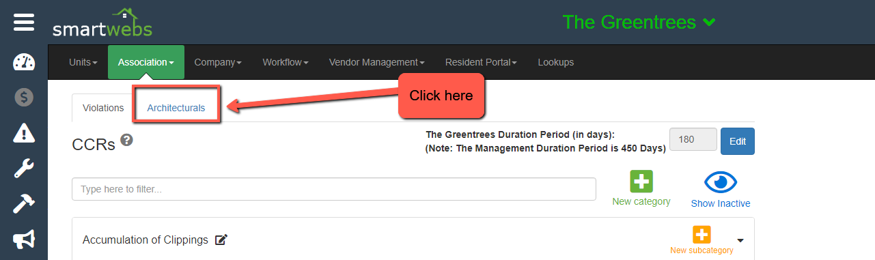Open the hamburger menu in the sidebar
Image resolution: width=875 pixels, height=260 pixels.
coord(24,23)
